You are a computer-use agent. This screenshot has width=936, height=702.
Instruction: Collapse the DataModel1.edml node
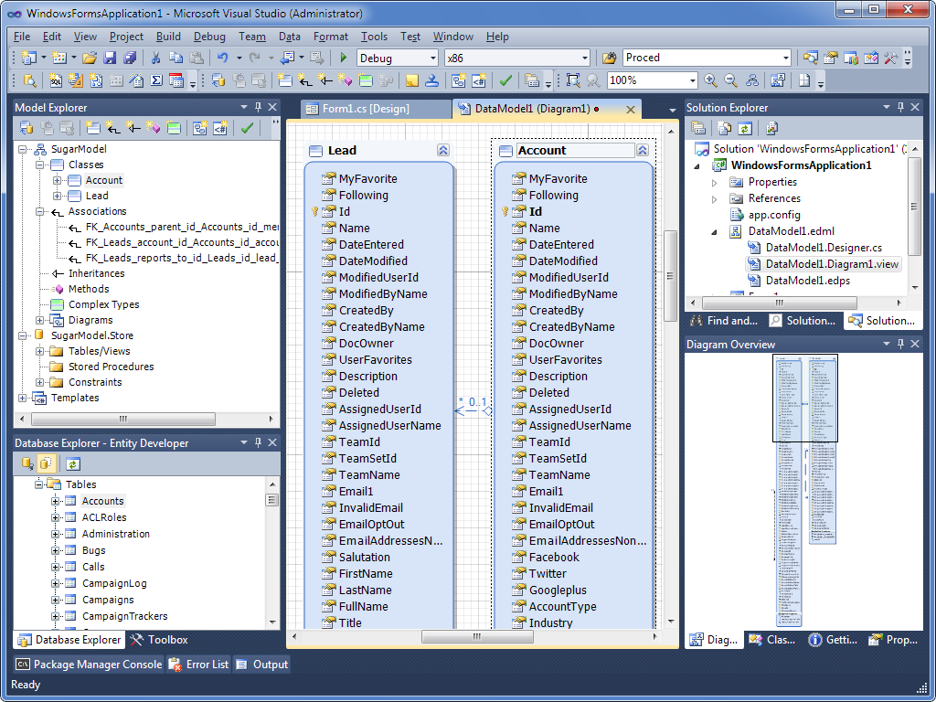coord(715,232)
